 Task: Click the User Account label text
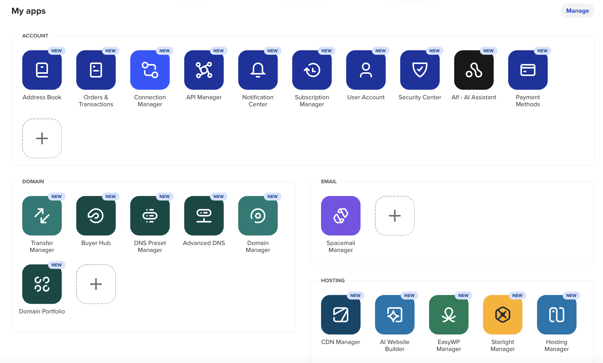pos(366,97)
